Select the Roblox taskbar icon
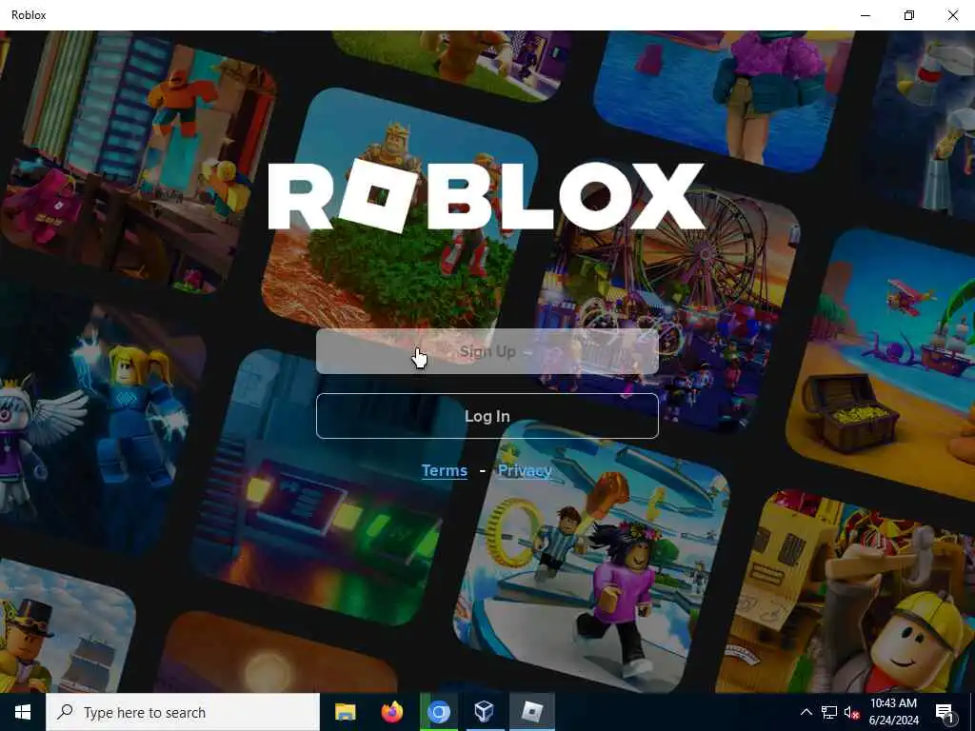 pyautogui.click(x=531, y=712)
